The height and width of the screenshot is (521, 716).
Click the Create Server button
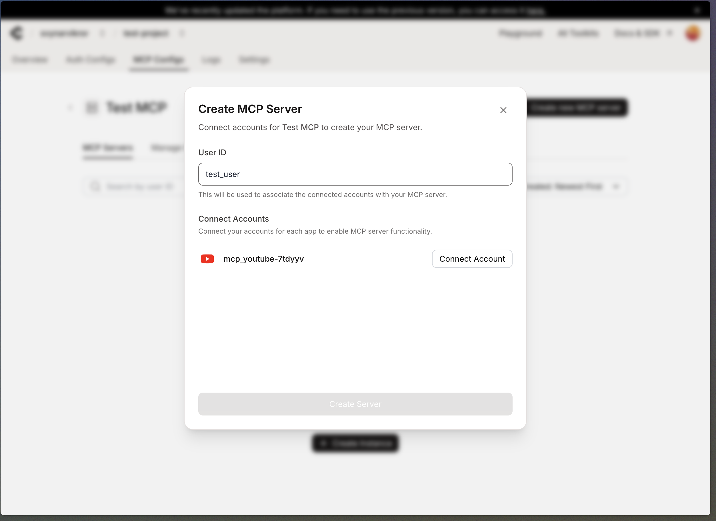(355, 404)
